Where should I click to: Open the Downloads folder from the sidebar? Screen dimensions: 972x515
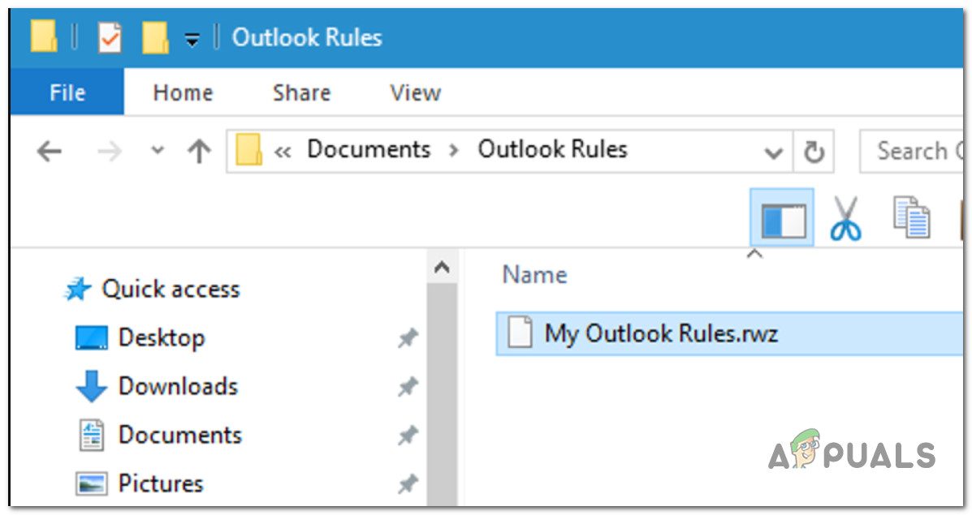pos(178,386)
